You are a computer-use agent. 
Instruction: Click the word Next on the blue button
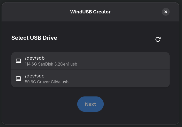[90, 104]
